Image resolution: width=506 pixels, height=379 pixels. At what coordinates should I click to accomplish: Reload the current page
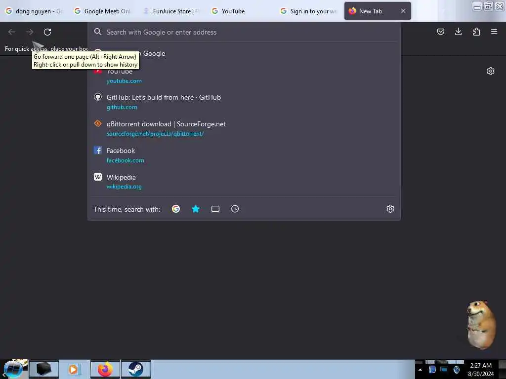click(47, 32)
